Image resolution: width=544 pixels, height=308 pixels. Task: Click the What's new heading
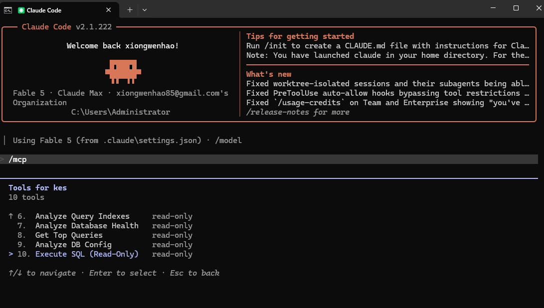269,74
